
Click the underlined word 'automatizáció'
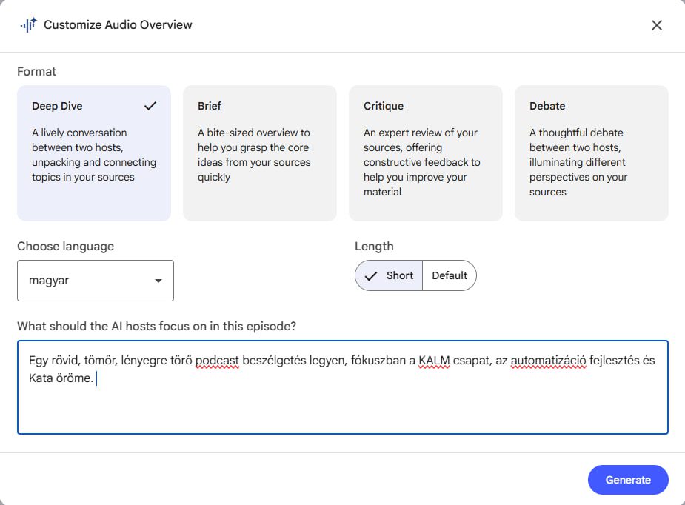(x=548, y=361)
